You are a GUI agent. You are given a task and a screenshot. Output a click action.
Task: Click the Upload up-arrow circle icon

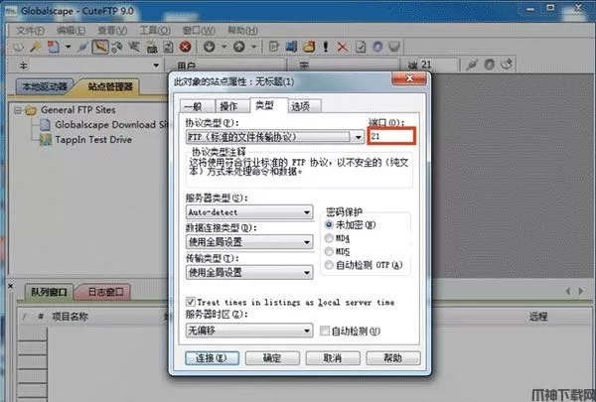pos(239,47)
